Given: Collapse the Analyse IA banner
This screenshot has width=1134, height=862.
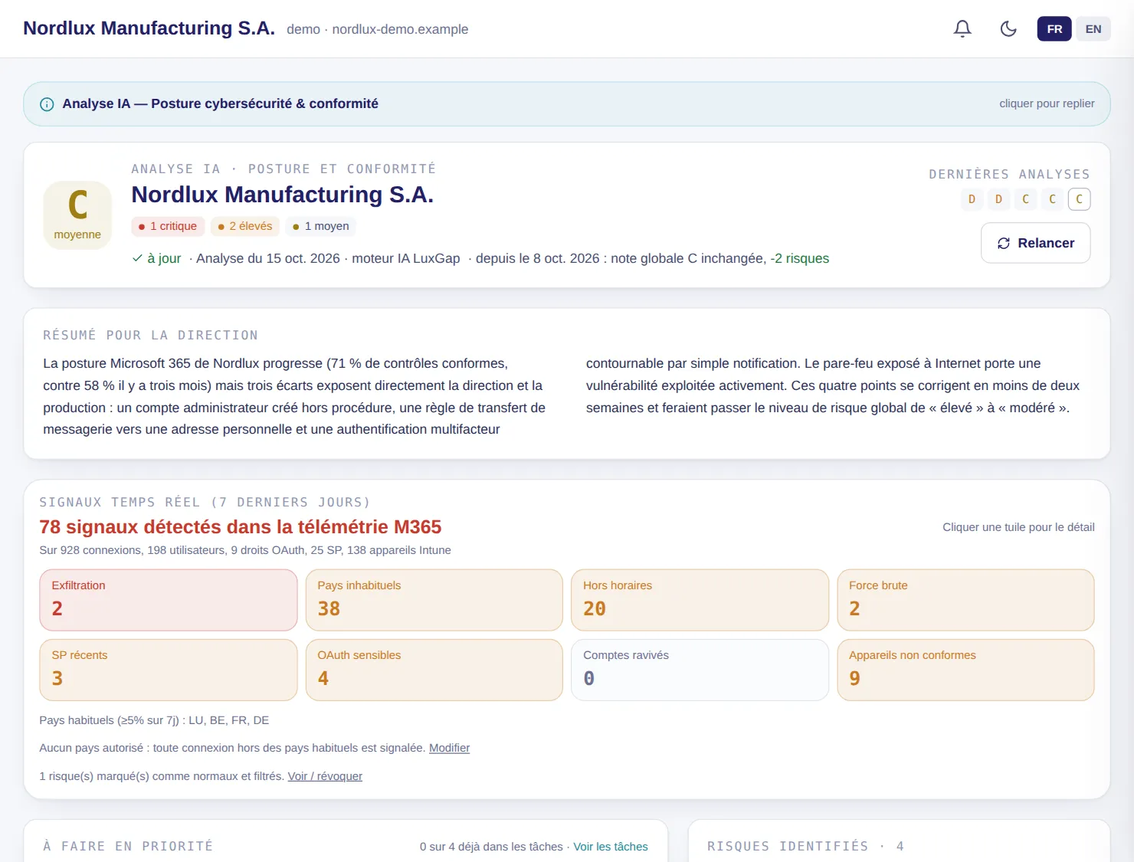Looking at the screenshot, I should pyautogui.click(x=567, y=104).
